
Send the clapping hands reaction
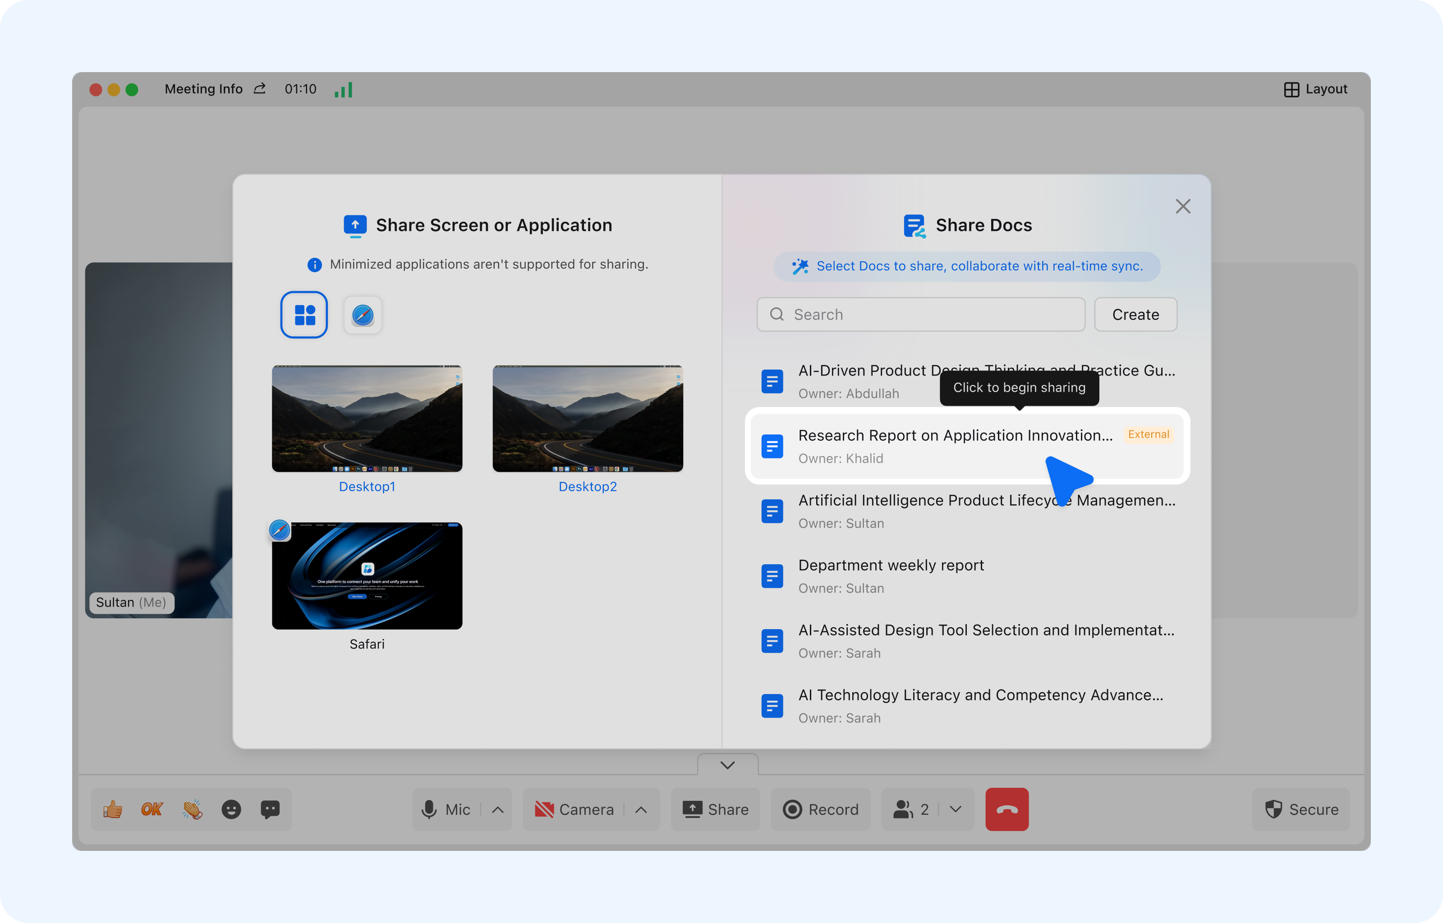(192, 810)
